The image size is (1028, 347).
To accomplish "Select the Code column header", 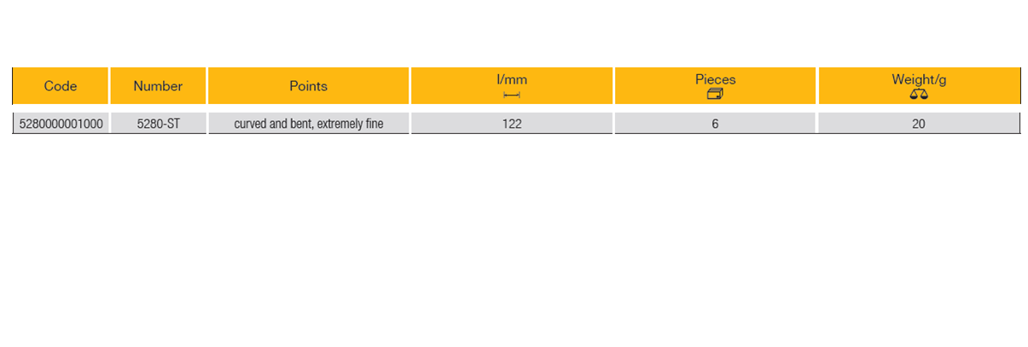I will coord(61,86).
